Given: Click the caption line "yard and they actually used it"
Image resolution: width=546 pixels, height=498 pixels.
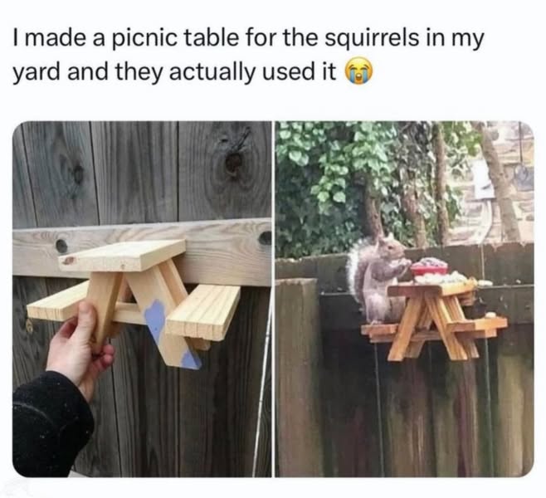Looking at the screenshot, I should 175,72.
